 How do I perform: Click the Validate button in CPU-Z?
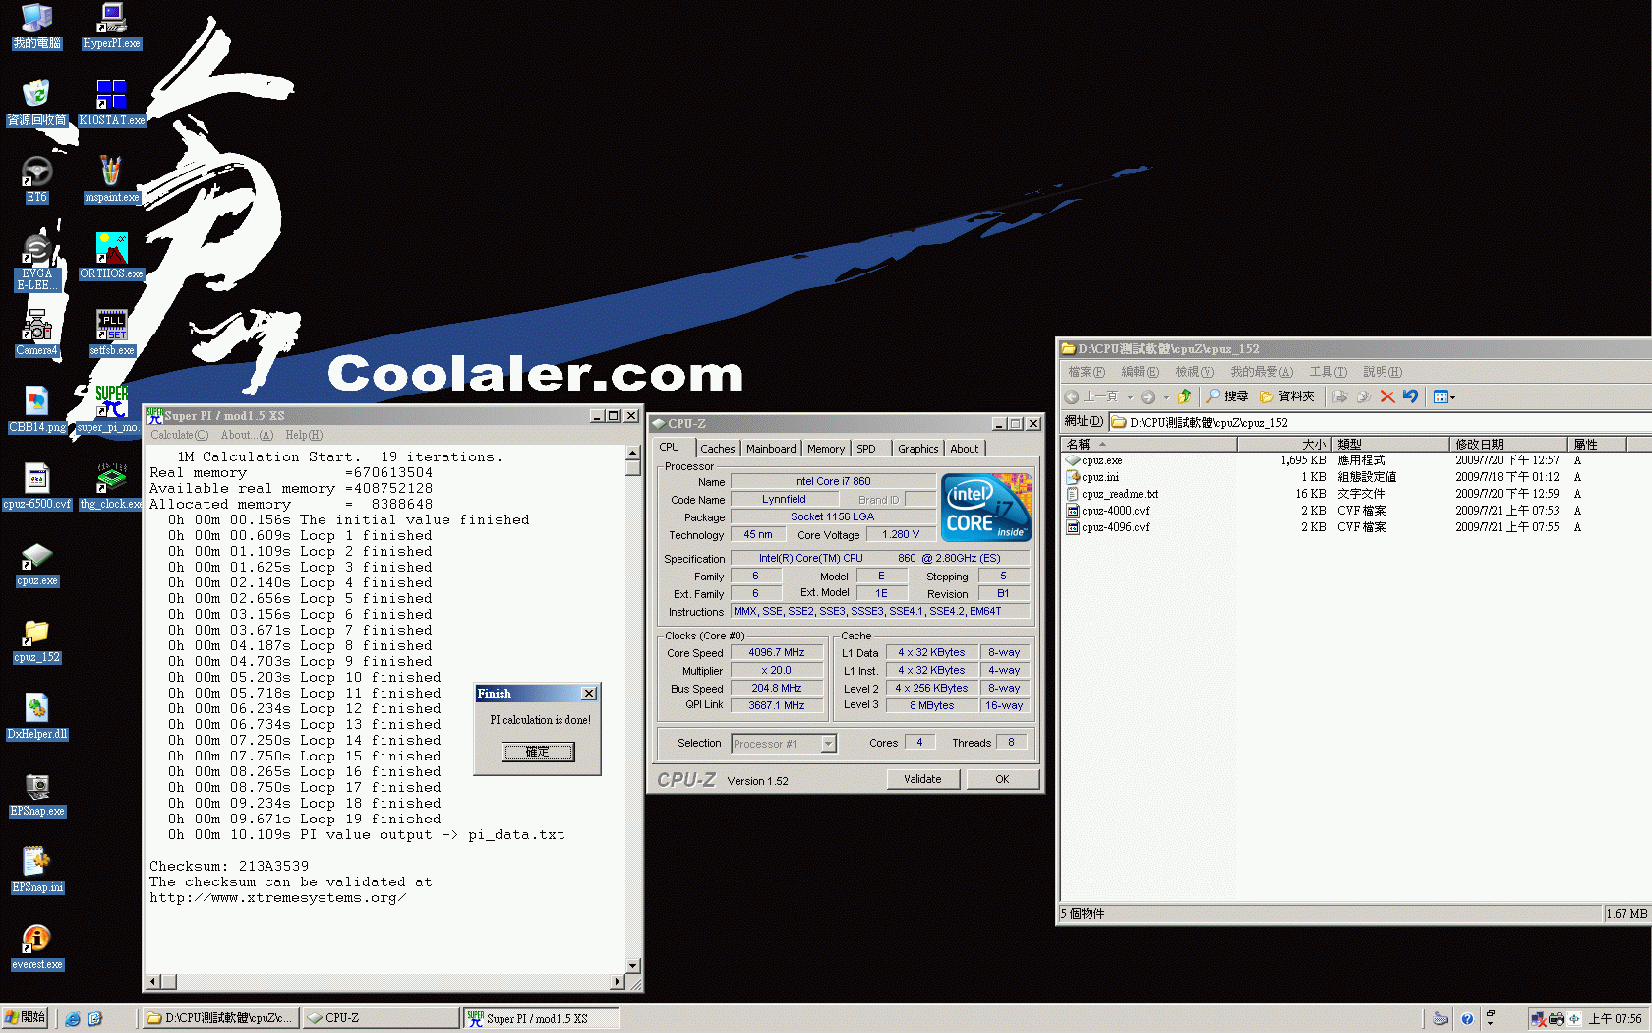[922, 779]
